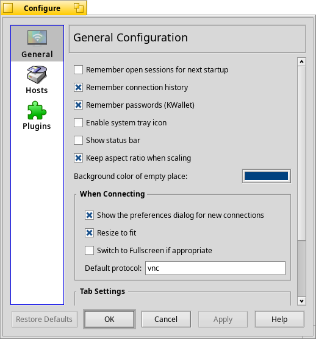Click the yellow square icon left of Configure title
The width and height of the screenshot is (316, 339).
tap(8, 8)
